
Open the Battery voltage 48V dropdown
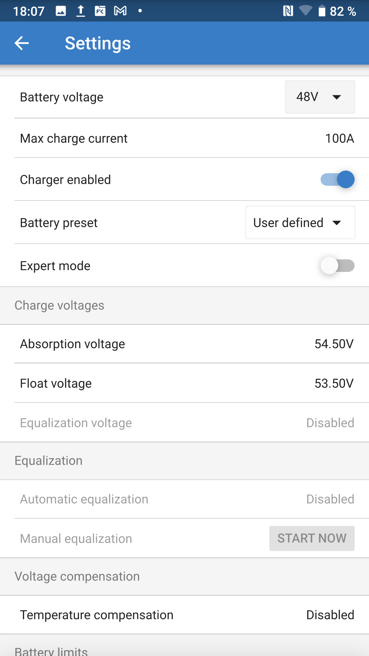[320, 97]
